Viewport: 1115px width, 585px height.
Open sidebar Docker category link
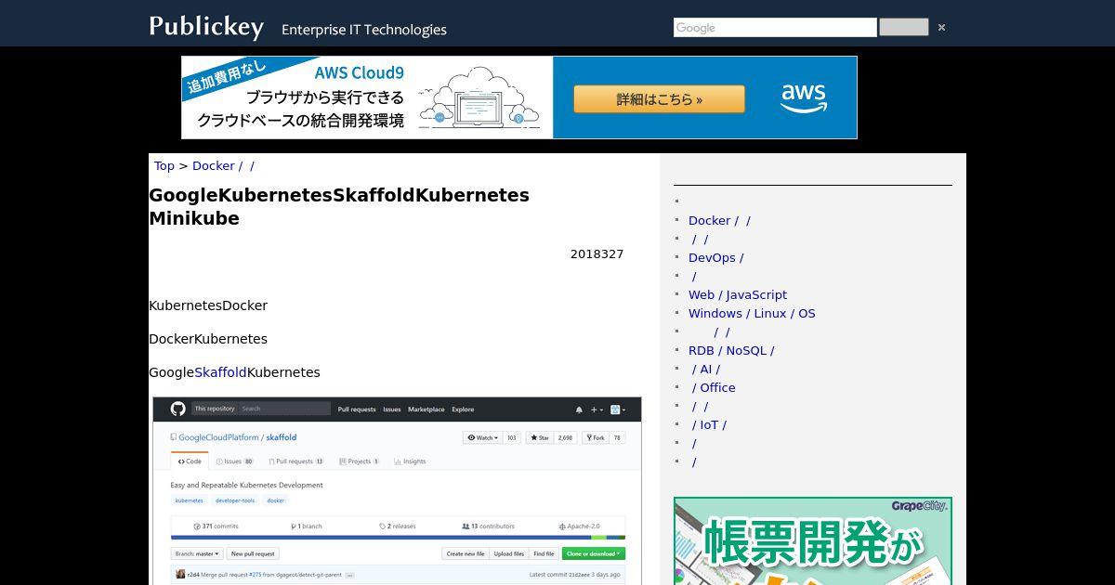pyautogui.click(x=719, y=220)
